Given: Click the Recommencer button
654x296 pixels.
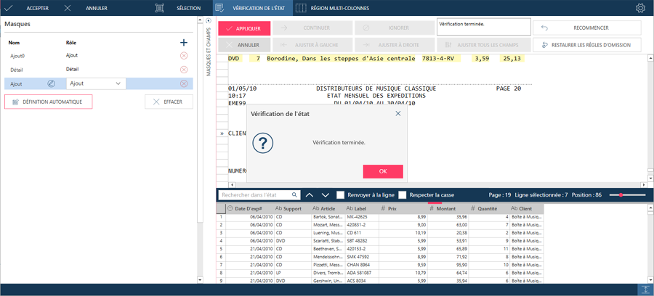Looking at the screenshot, I should 587,28.
